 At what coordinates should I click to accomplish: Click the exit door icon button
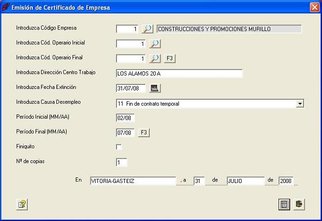pos(299,205)
